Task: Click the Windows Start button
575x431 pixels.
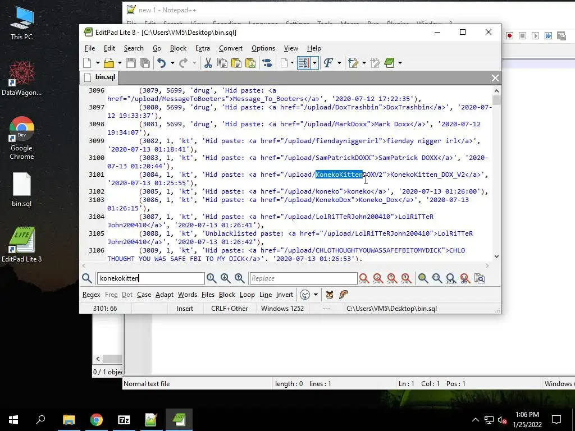Action: click(x=13, y=420)
